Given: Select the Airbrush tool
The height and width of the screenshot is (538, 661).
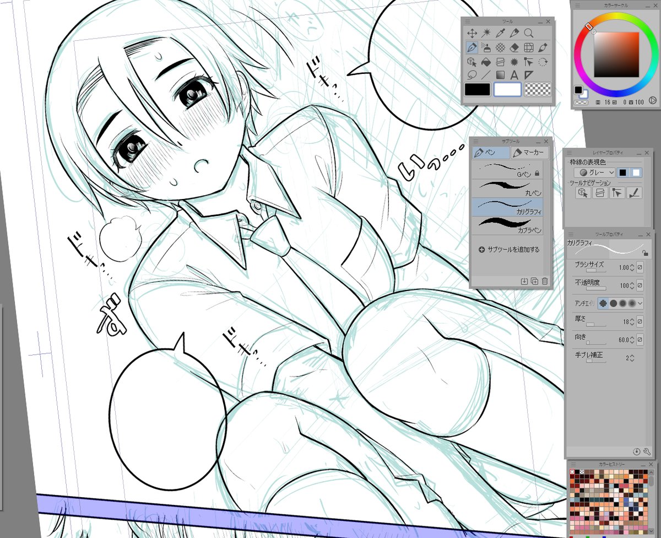Looking at the screenshot, I should (x=486, y=47).
